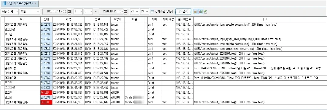
Task: Click the second bar-chart icon beside 검색
Action: coord(201,11)
